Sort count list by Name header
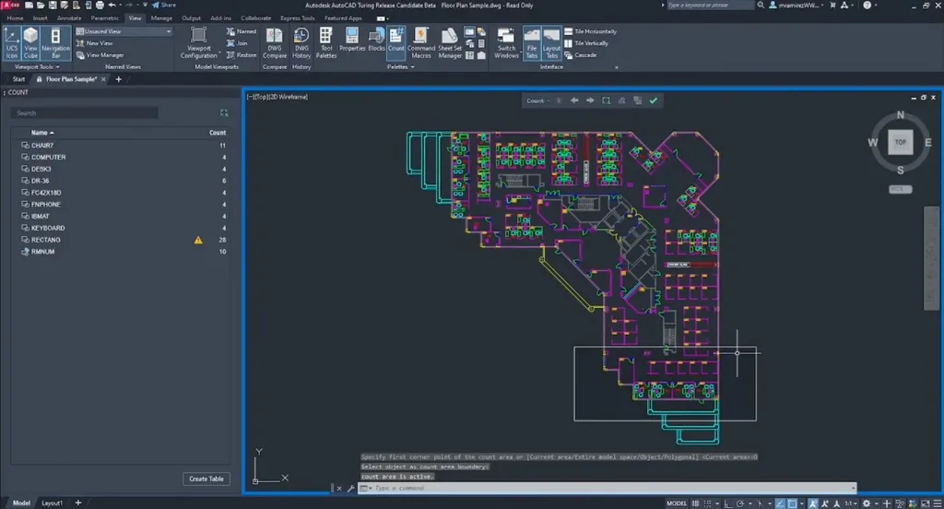The image size is (944, 509). [x=42, y=133]
